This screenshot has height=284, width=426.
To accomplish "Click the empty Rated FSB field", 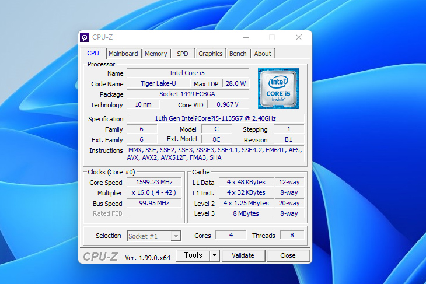I will (154, 213).
